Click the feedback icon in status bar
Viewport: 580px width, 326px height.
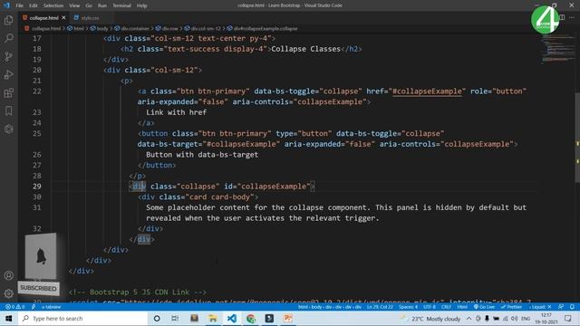pos(561,307)
